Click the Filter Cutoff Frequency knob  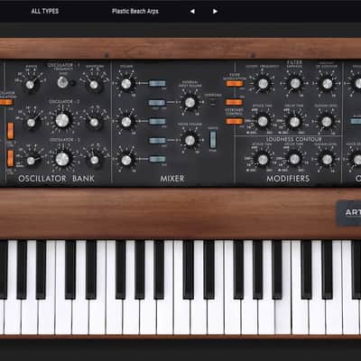[x=263, y=83]
